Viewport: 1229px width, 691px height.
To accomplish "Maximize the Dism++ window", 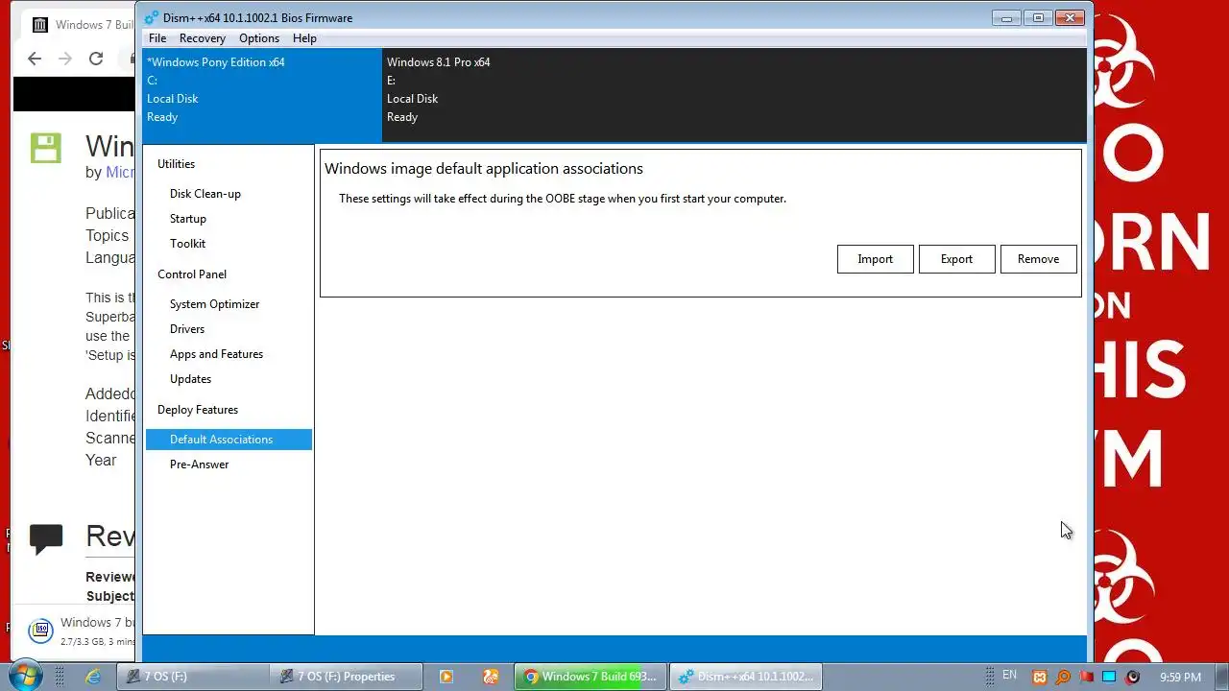I will (1037, 17).
